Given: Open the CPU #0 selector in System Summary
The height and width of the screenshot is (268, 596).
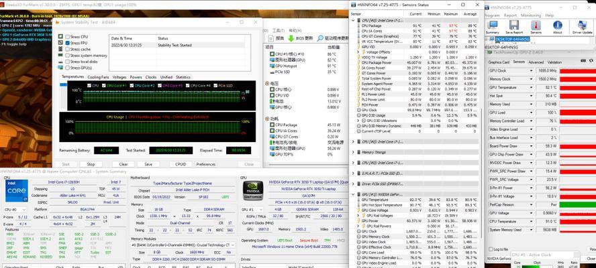Looking at the screenshot, I should (x=15, y=210).
